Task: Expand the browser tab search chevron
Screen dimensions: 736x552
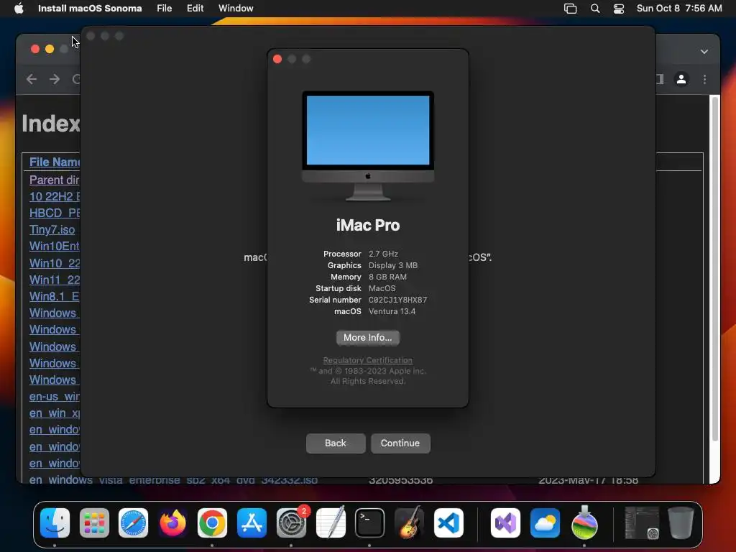Action: (x=704, y=52)
